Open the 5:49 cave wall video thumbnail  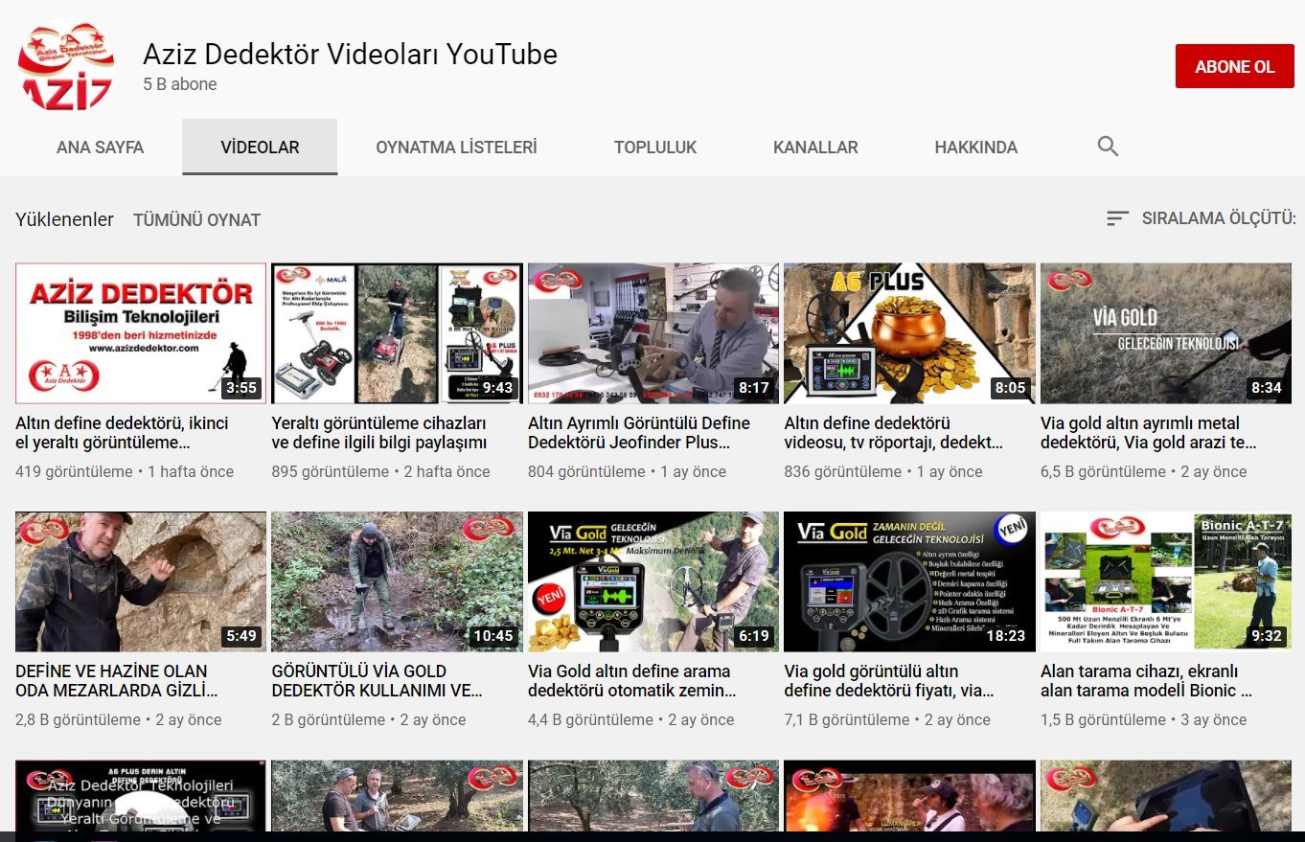click(x=141, y=581)
